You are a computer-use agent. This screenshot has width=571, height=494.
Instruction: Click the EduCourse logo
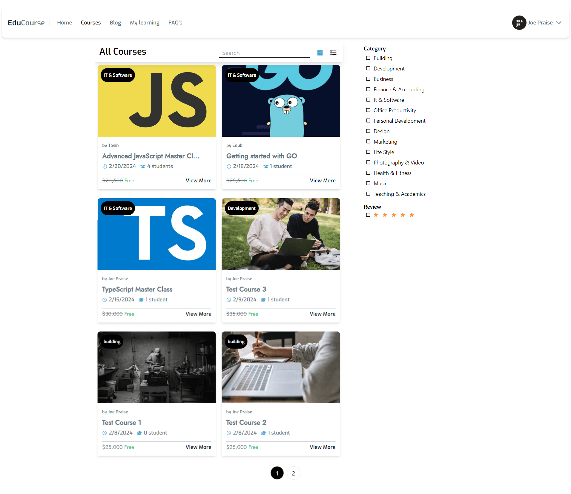[26, 23]
